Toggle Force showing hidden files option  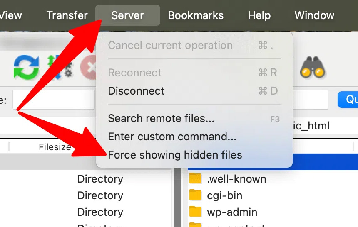[175, 155]
